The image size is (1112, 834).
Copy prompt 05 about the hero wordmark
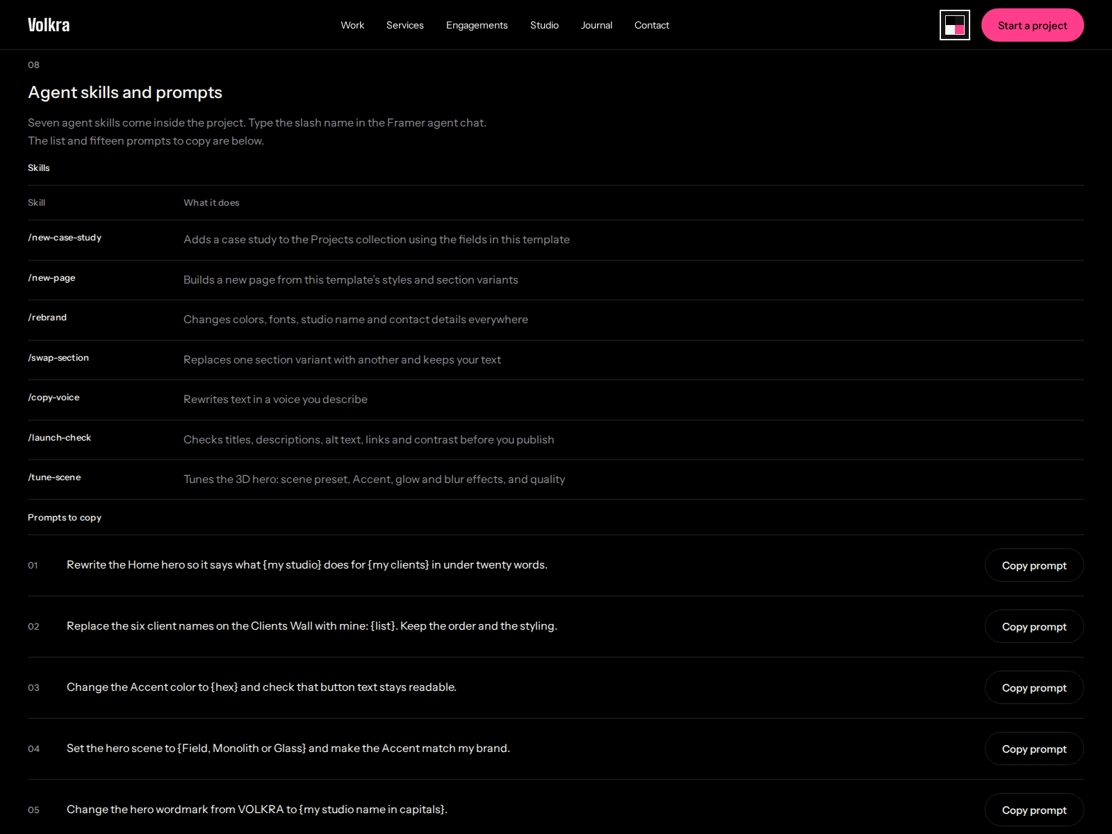pos(1034,810)
